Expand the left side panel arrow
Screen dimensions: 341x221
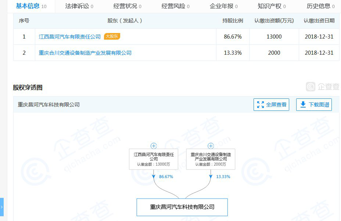[x=2, y=207]
